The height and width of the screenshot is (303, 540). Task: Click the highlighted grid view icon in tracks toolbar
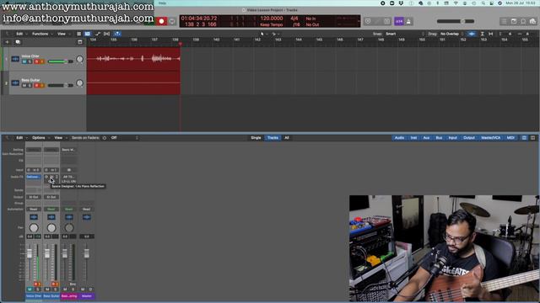pyautogui.click(x=88, y=34)
